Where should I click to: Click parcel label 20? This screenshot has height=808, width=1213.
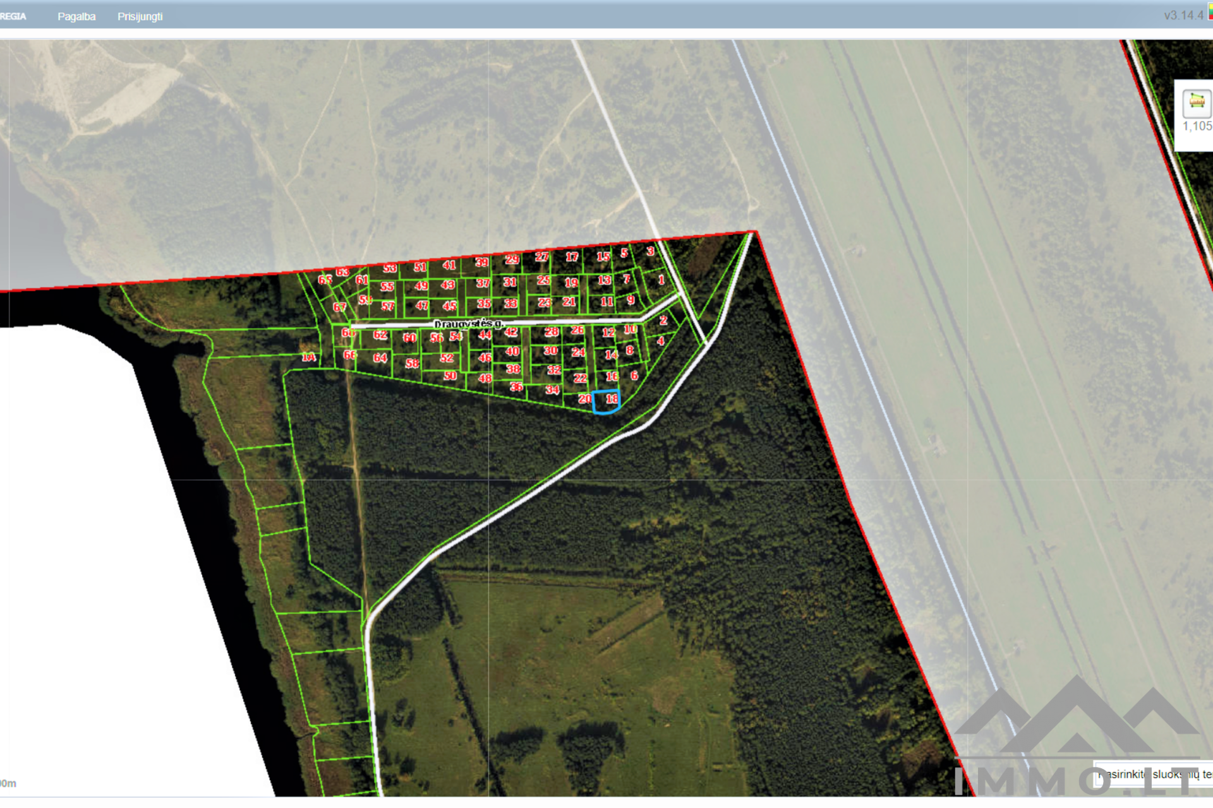(585, 399)
